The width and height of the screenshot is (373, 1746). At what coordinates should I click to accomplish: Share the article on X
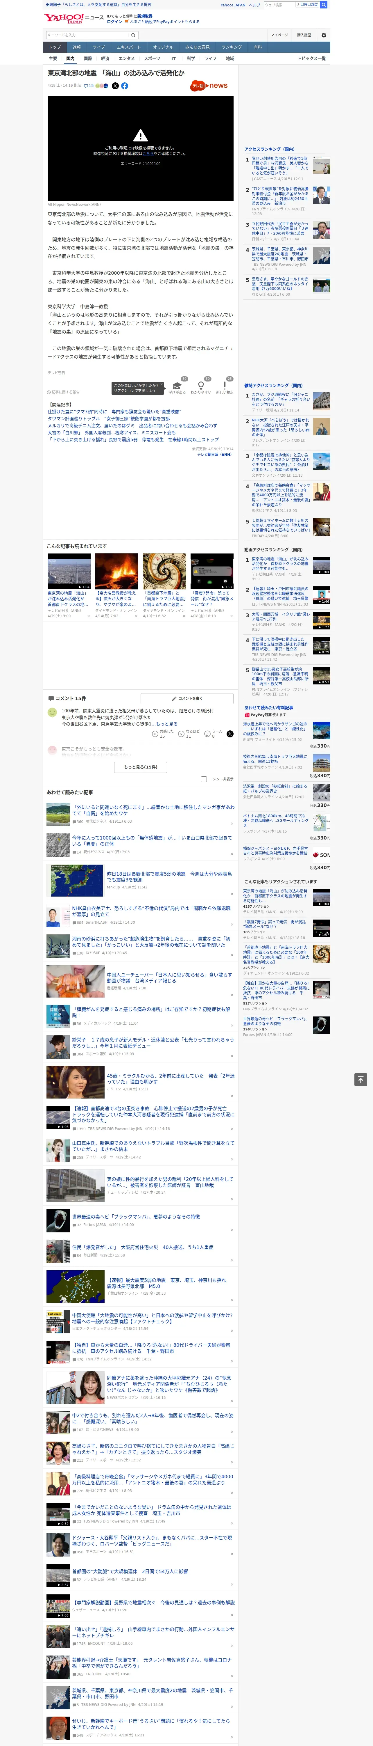[115, 86]
